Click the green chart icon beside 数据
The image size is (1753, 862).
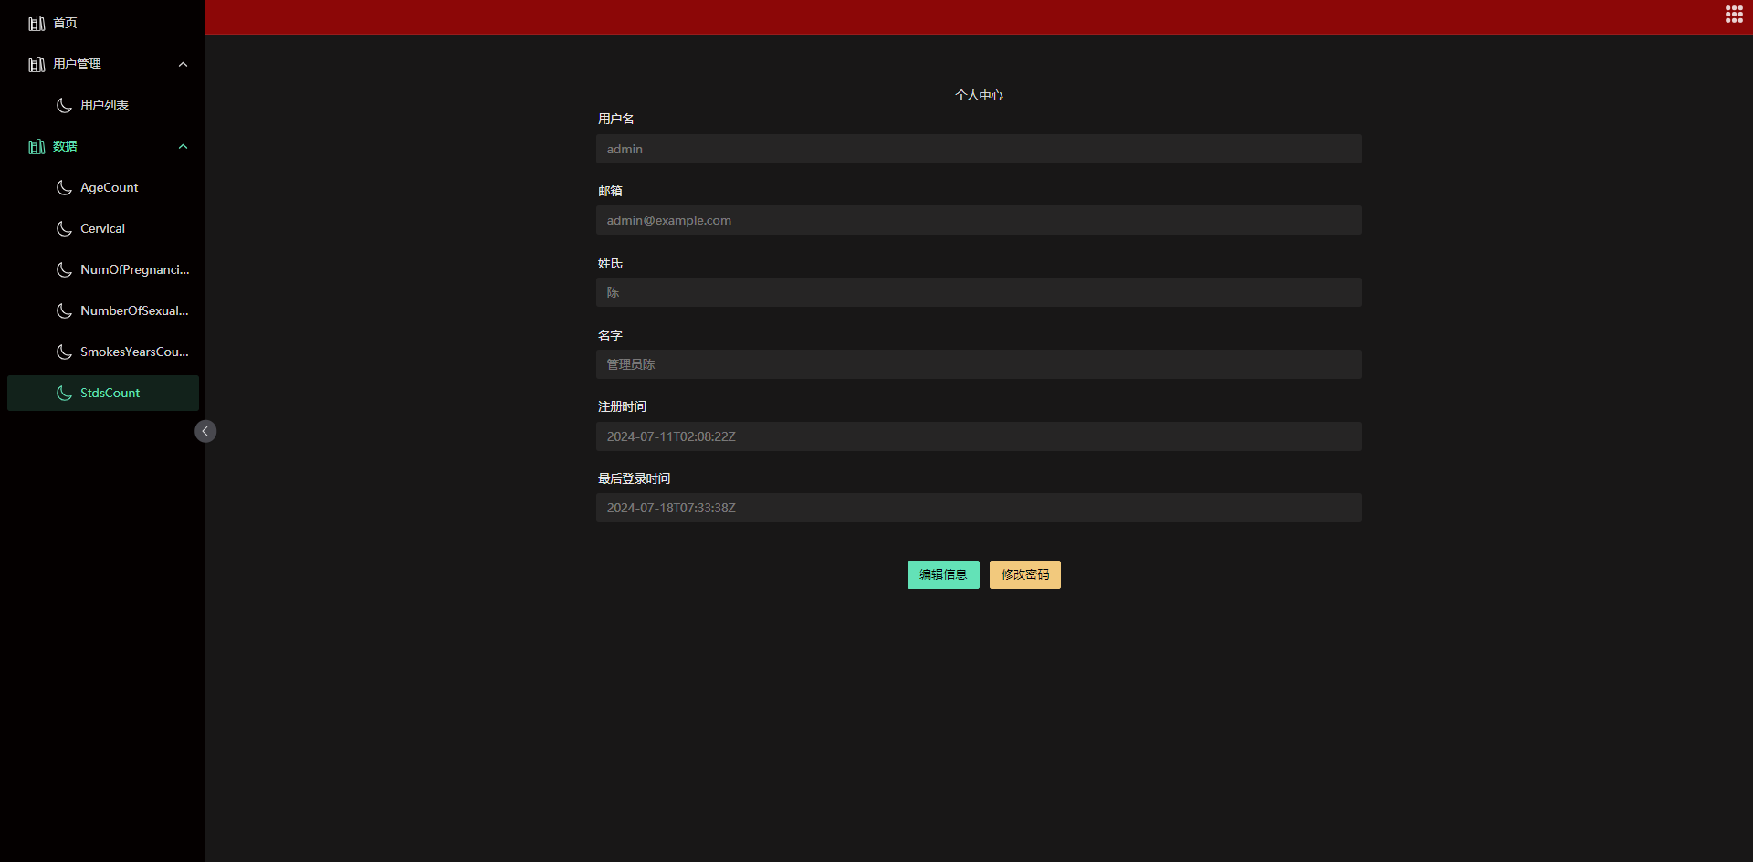tap(37, 146)
